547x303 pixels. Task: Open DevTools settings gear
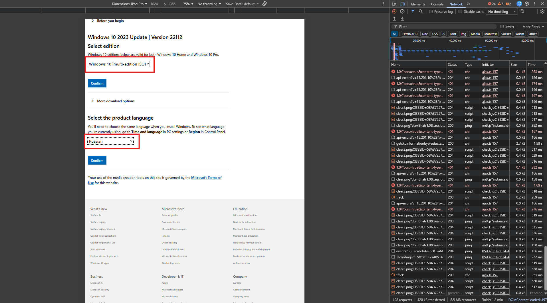click(x=527, y=4)
